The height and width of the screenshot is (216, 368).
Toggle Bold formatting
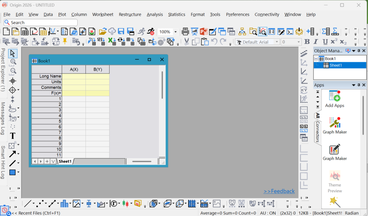coord(307,42)
